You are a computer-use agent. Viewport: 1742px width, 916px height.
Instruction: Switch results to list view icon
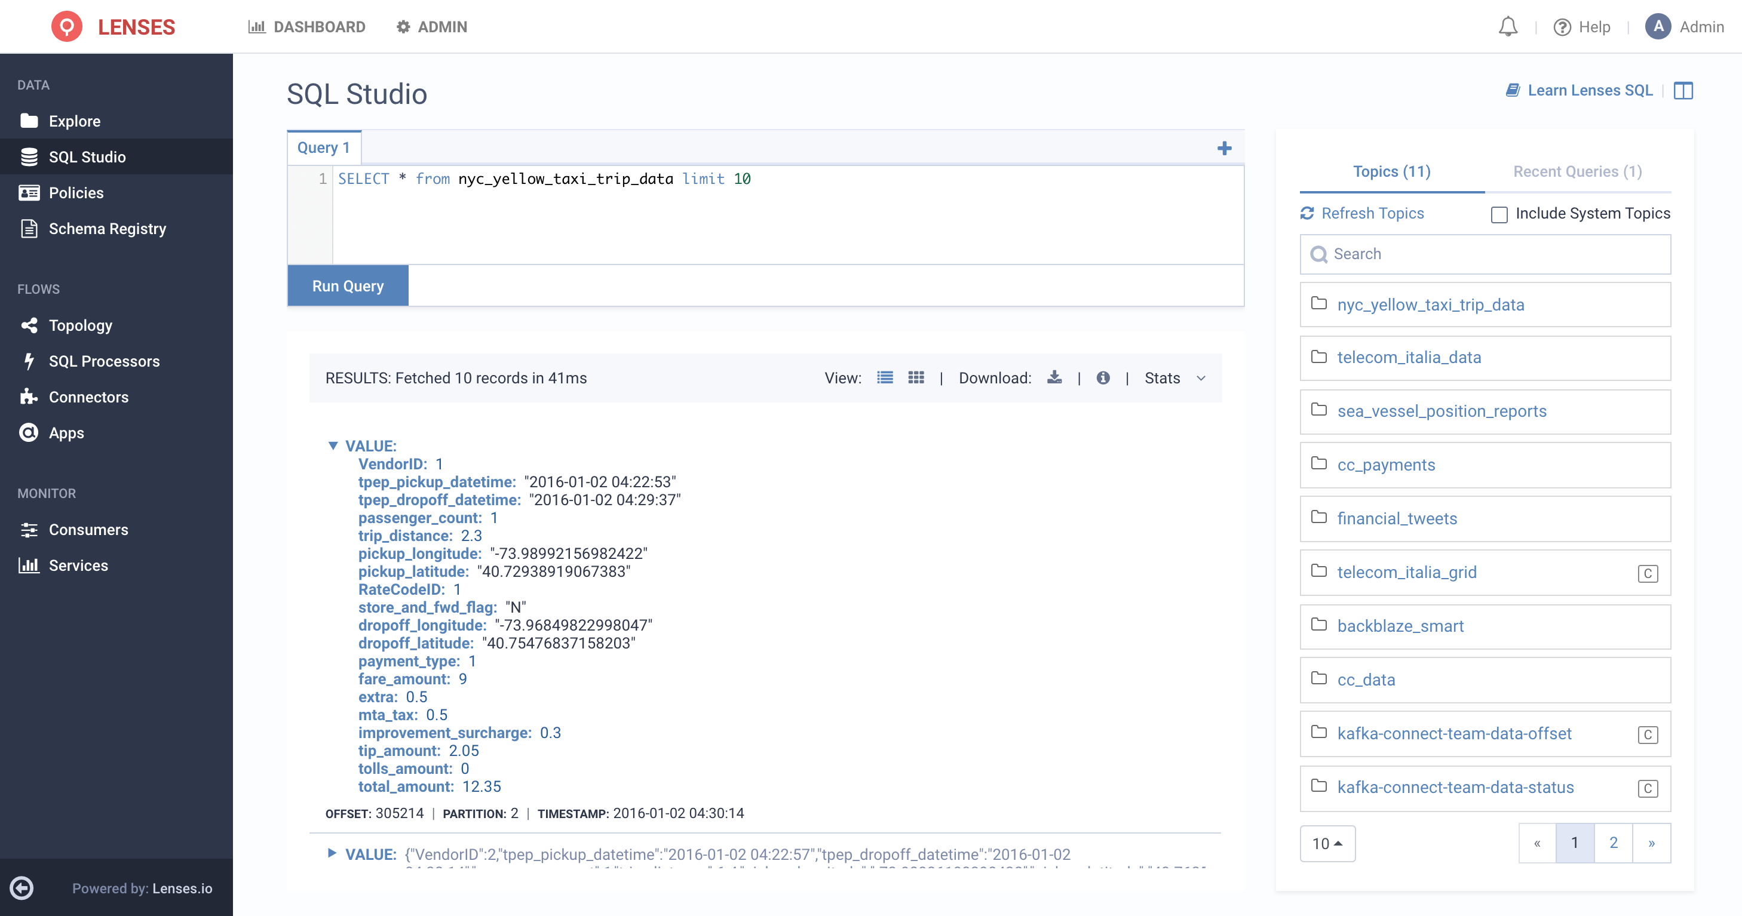pos(885,378)
